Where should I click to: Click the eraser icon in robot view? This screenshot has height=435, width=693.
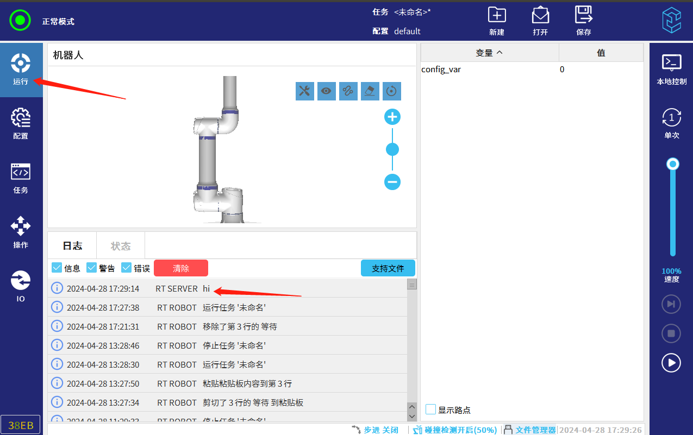click(370, 91)
